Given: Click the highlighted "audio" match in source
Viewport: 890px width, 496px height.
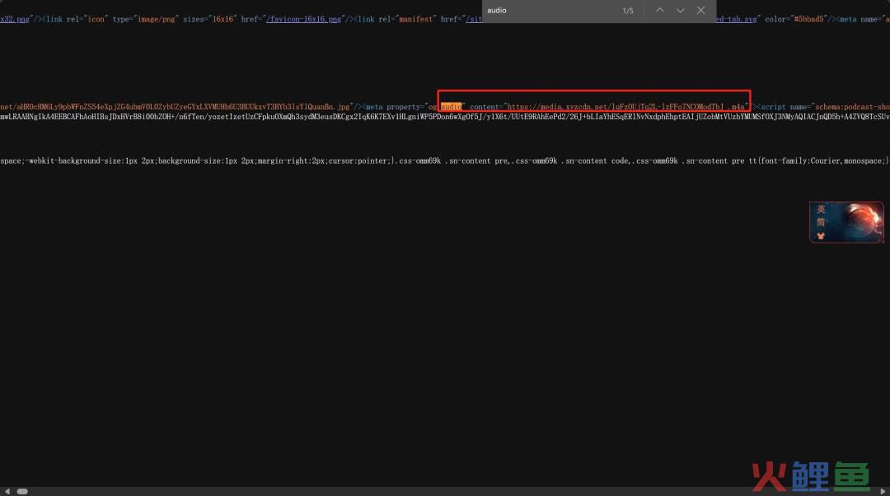Looking at the screenshot, I should 452,107.
